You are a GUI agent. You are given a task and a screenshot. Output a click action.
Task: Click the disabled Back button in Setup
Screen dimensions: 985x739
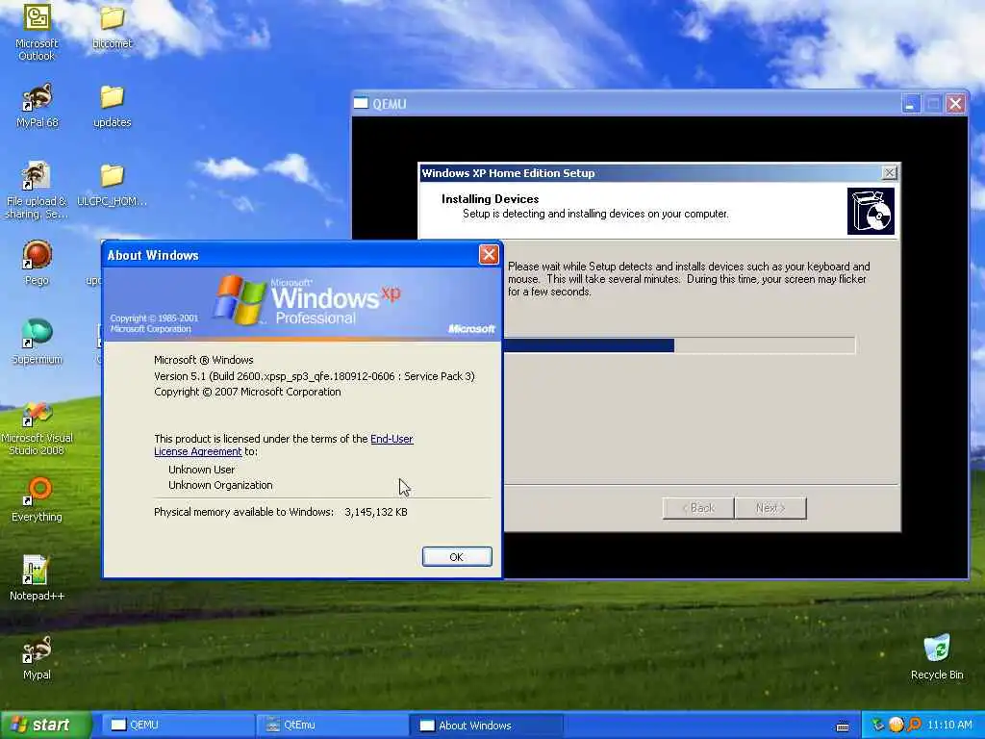(x=698, y=508)
